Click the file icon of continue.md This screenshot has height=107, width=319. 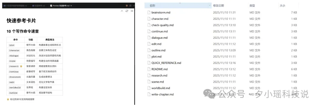tap(149, 31)
